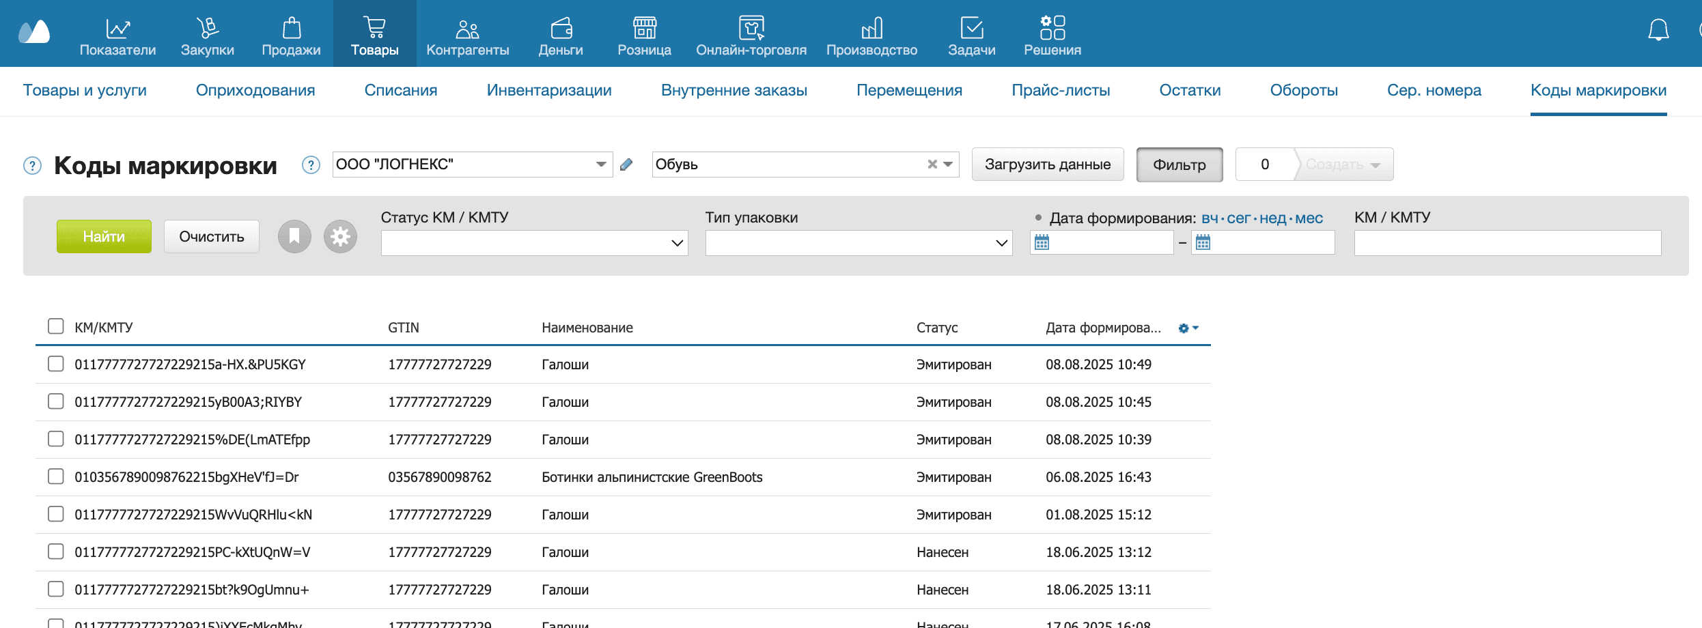Clear the Обувь selection with the X

[932, 165]
